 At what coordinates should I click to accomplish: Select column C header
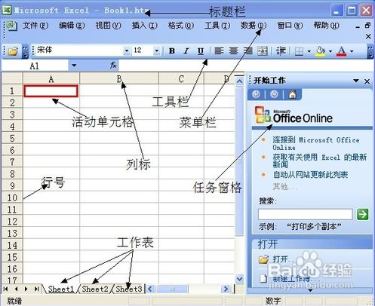point(181,79)
